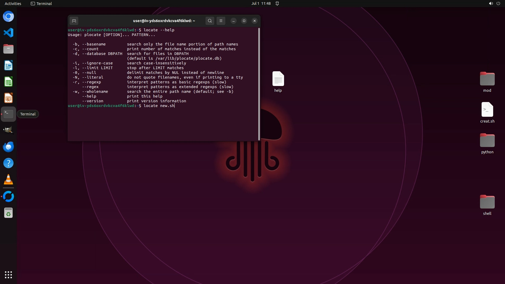Open the terminal hamburger menu
Image resolution: width=505 pixels, height=284 pixels.
point(221,21)
